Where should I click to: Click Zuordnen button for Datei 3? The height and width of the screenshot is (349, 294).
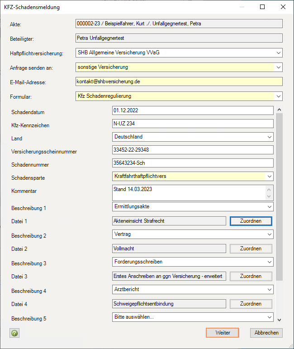coord(251,276)
